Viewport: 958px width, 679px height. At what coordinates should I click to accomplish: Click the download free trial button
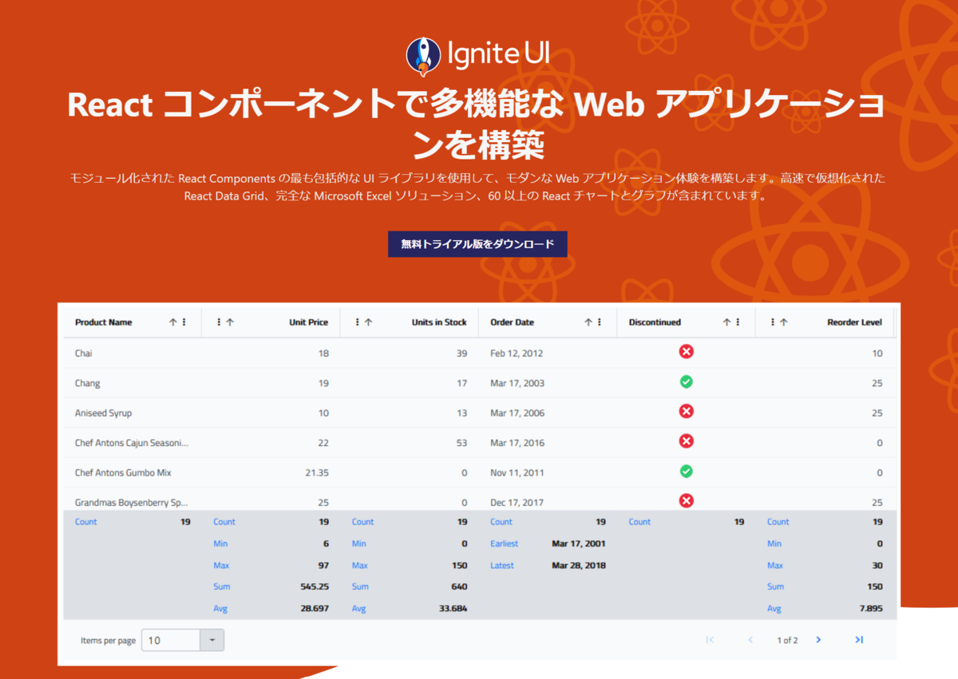[x=477, y=244]
